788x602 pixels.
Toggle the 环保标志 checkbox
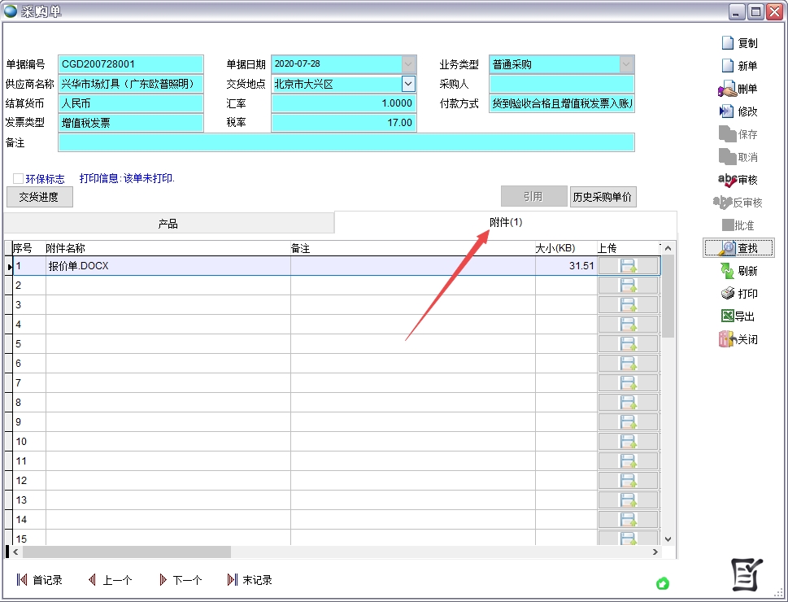pyautogui.click(x=18, y=178)
